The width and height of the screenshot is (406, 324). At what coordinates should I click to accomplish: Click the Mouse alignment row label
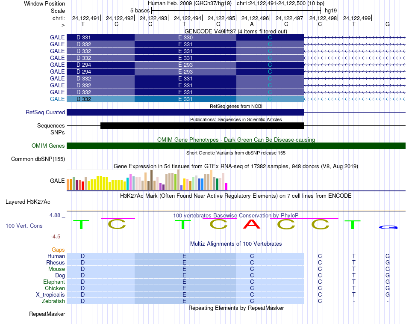(x=56, y=269)
